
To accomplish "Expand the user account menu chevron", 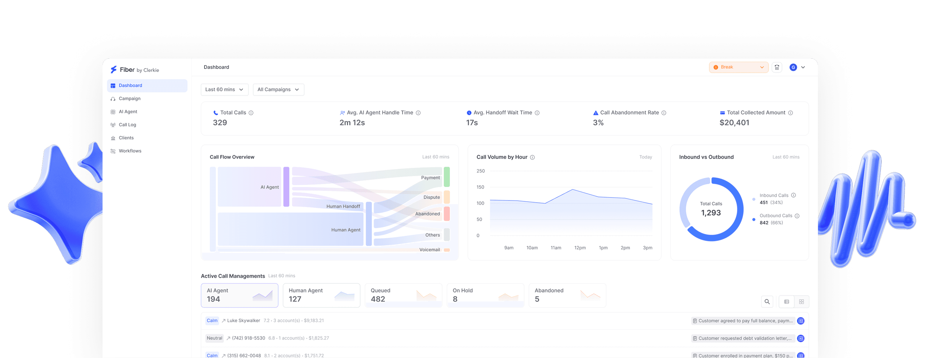I will [x=803, y=68].
